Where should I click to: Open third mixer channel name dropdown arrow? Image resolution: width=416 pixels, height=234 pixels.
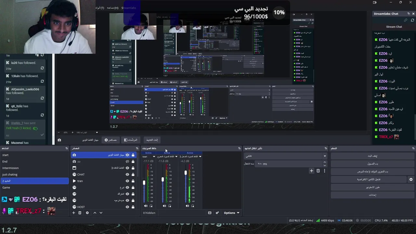click(200, 157)
